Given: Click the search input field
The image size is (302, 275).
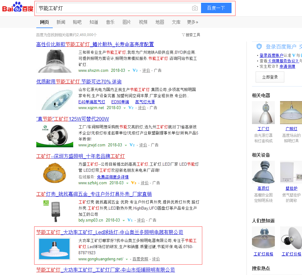Looking at the screenshot, I should click(113, 8).
